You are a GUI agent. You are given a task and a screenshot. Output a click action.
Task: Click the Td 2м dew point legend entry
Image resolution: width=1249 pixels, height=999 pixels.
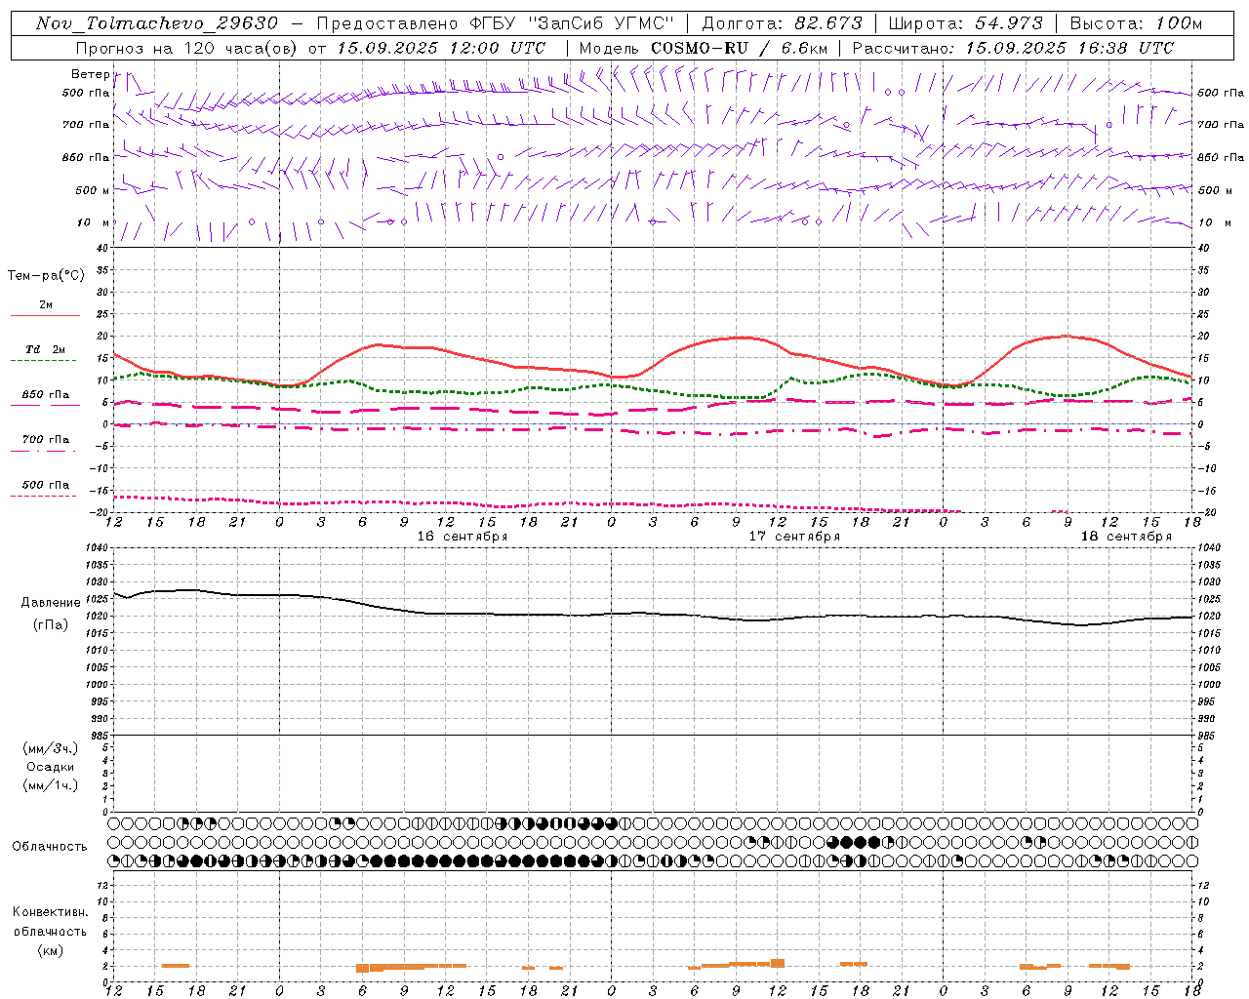[46, 349]
